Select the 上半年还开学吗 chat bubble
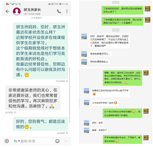The width and height of the screenshot is (153, 147). pyautogui.click(x=105, y=103)
